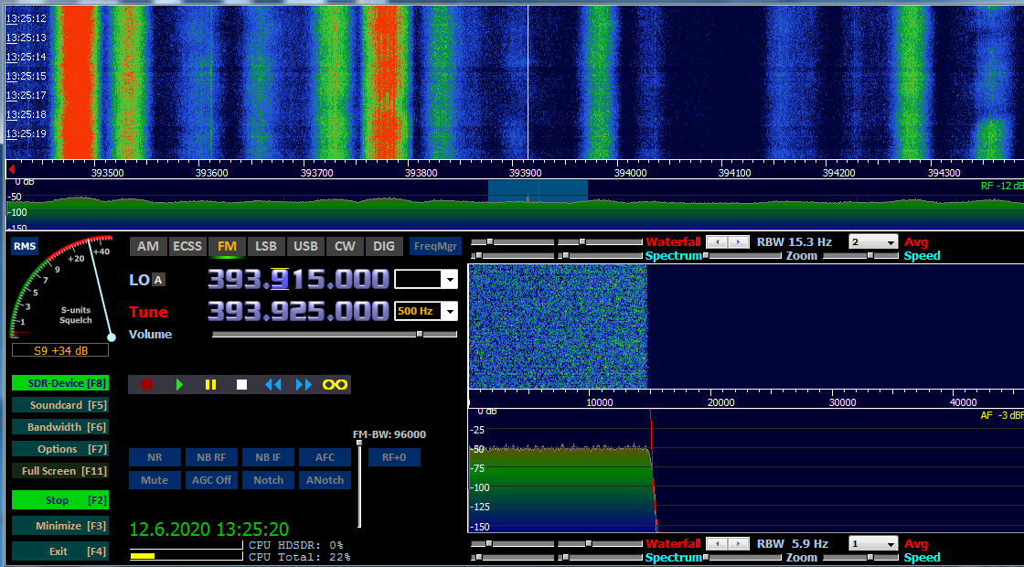Click the Tune frequency 393.925.000 display
1024x567 pixels.
[298, 311]
